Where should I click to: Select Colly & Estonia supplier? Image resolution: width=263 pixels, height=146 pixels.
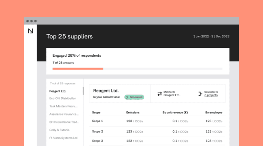[x=59, y=130]
